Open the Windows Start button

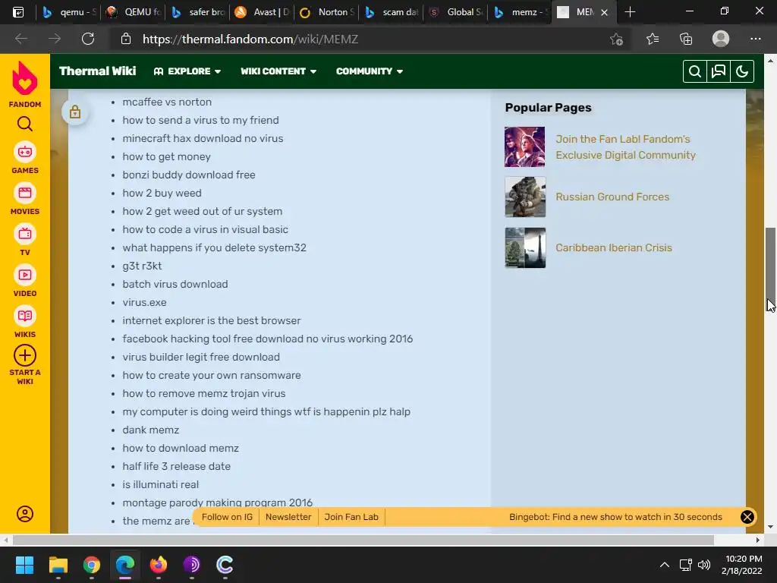pos(24,565)
